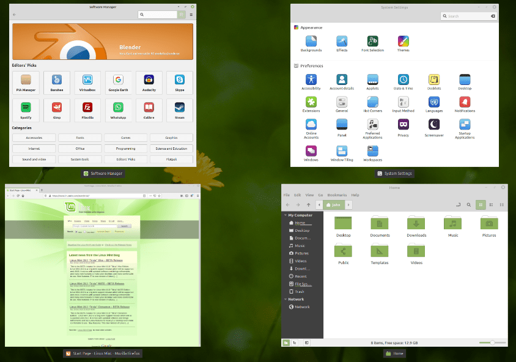
Task: Toggle location entry in file manager toolbar
Action: (x=458, y=205)
